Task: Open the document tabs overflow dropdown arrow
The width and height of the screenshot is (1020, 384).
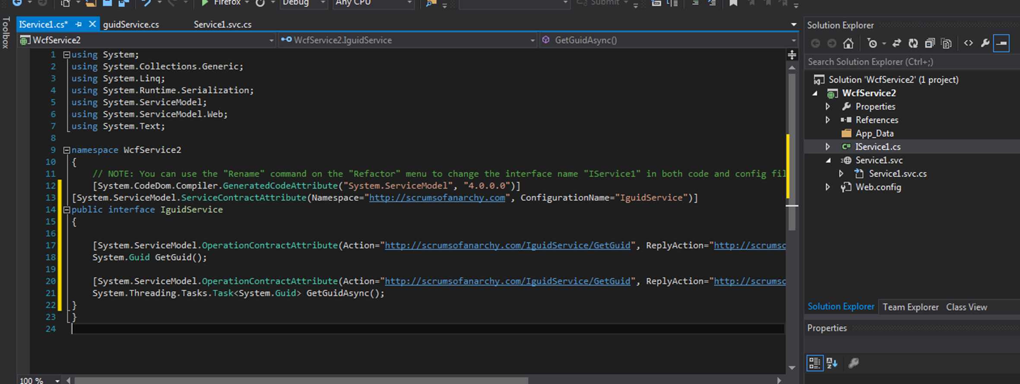Action: (793, 25)
